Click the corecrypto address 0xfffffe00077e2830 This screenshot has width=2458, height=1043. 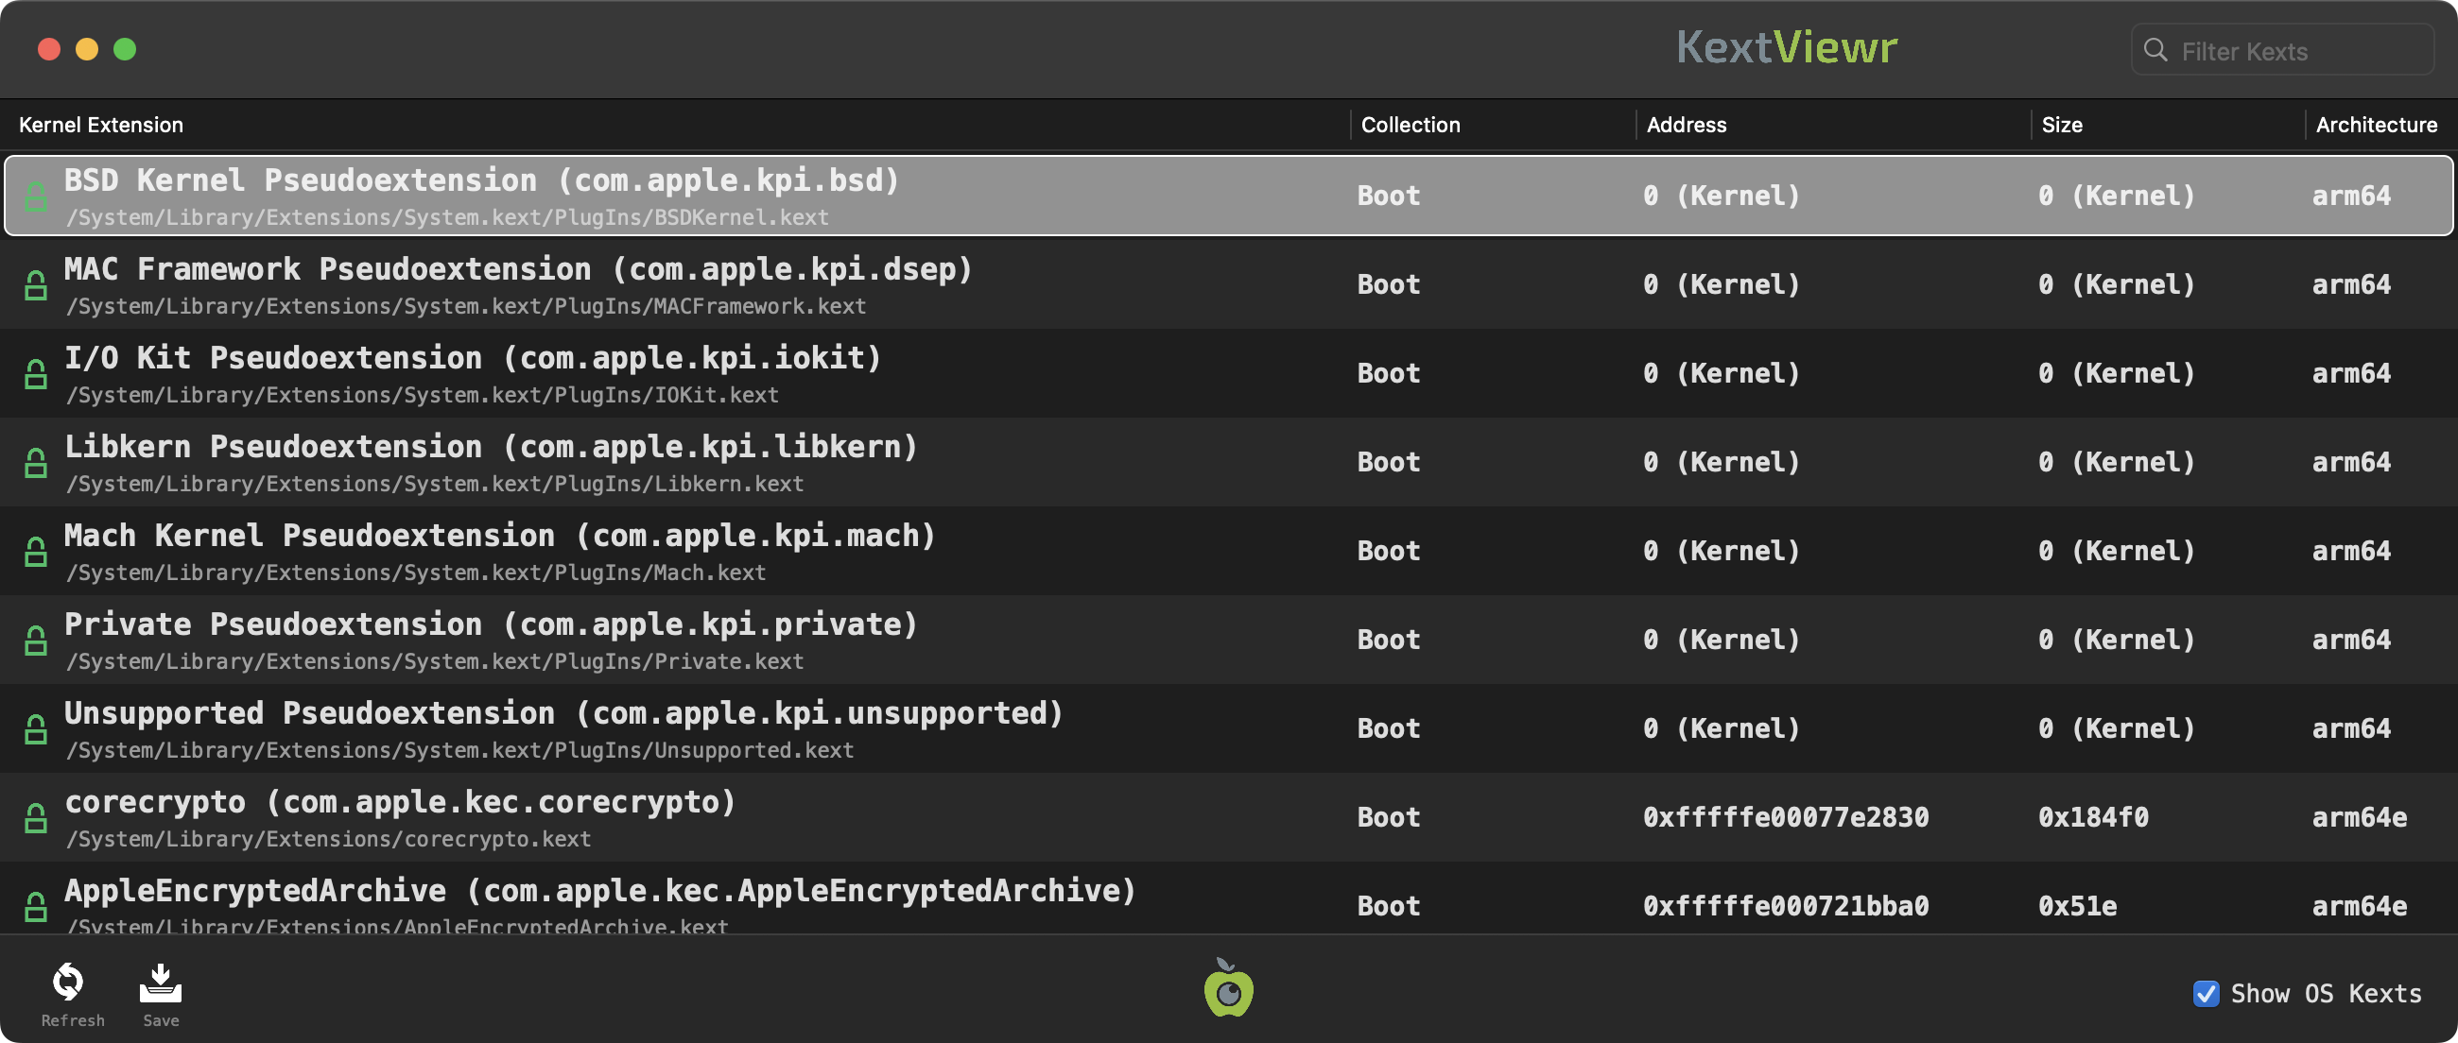tap(1784, 817)
